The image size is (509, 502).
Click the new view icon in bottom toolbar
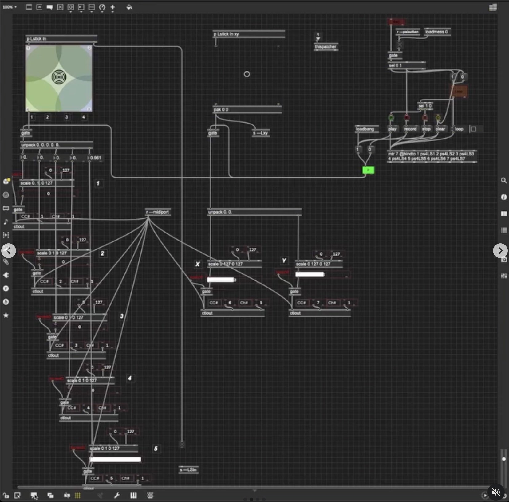17,495
